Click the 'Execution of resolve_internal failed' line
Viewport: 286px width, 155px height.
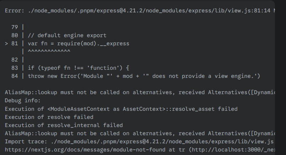pos(64,125)
